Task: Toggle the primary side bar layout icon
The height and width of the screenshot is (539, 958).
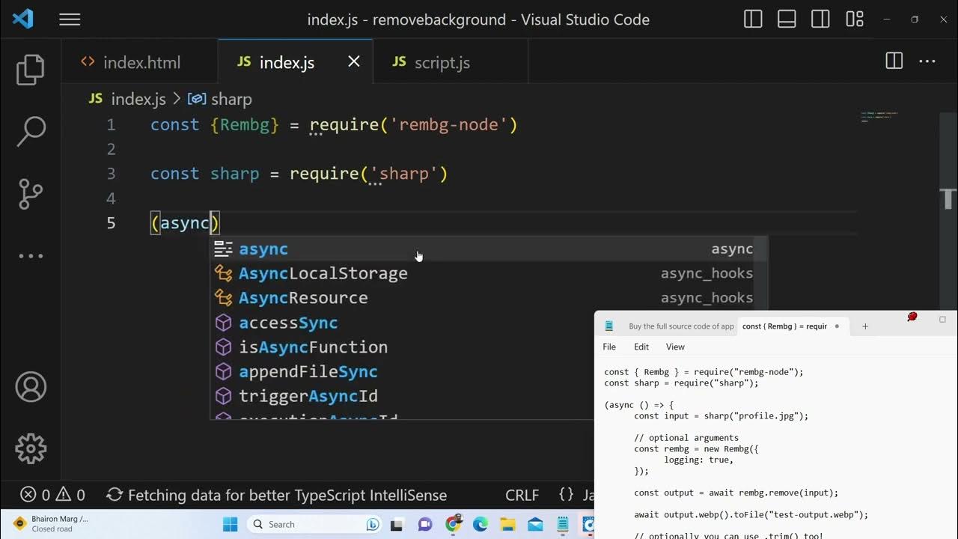Action: (753, 19)
